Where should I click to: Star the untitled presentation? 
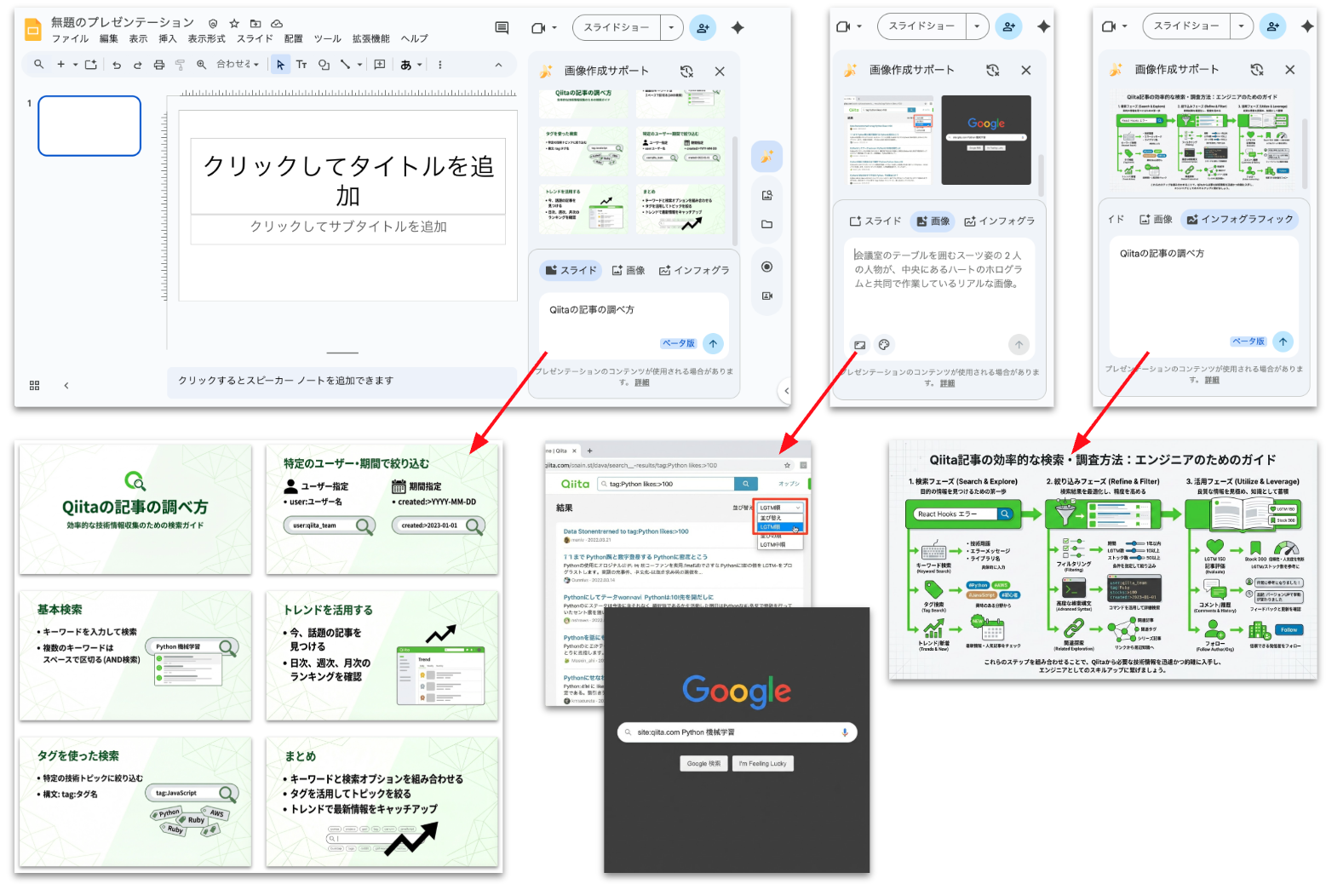pos(234,23)
